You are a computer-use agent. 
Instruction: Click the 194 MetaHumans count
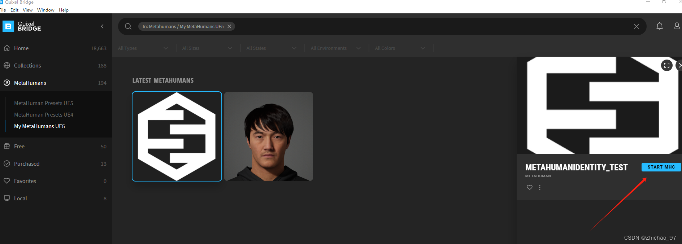point(102,83)
